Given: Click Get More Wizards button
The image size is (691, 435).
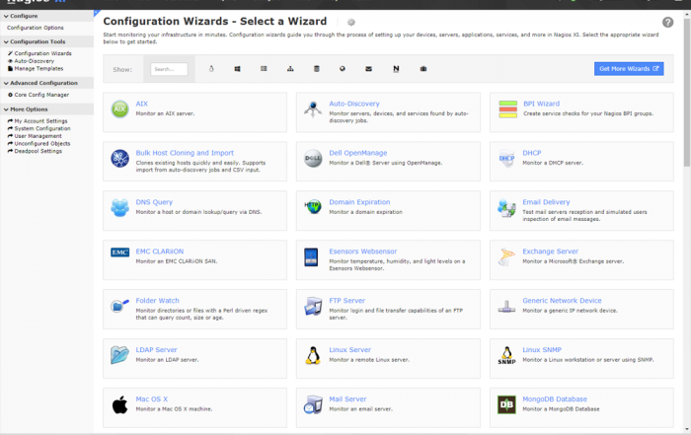Looking at the screenshot, I should pyautogui.click(x=629, y=69).
